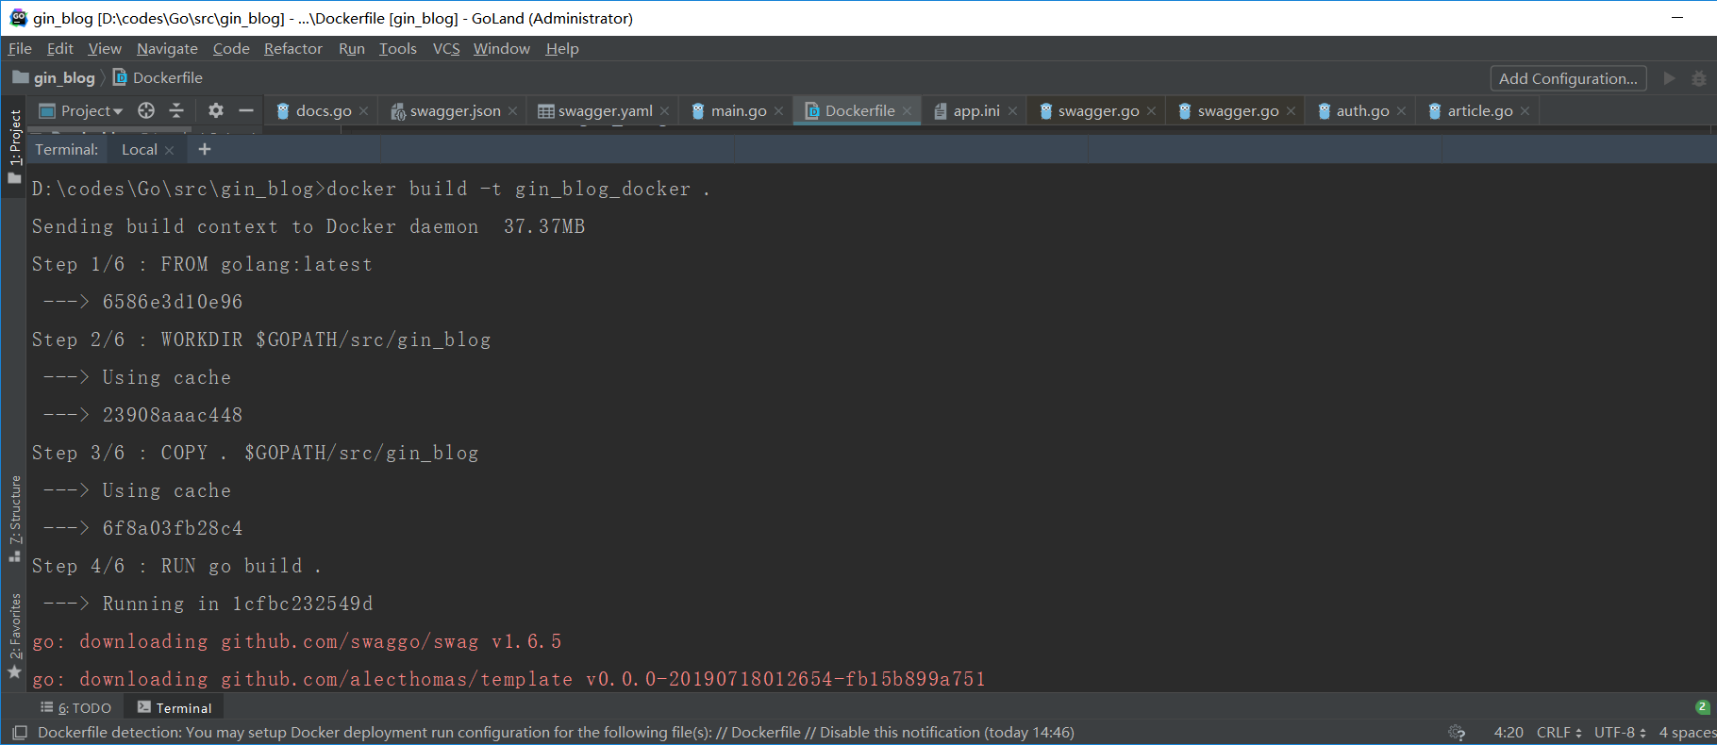Toggle the 7: Structure tool window
This screenshot has height=745, width=1717.
14,519
